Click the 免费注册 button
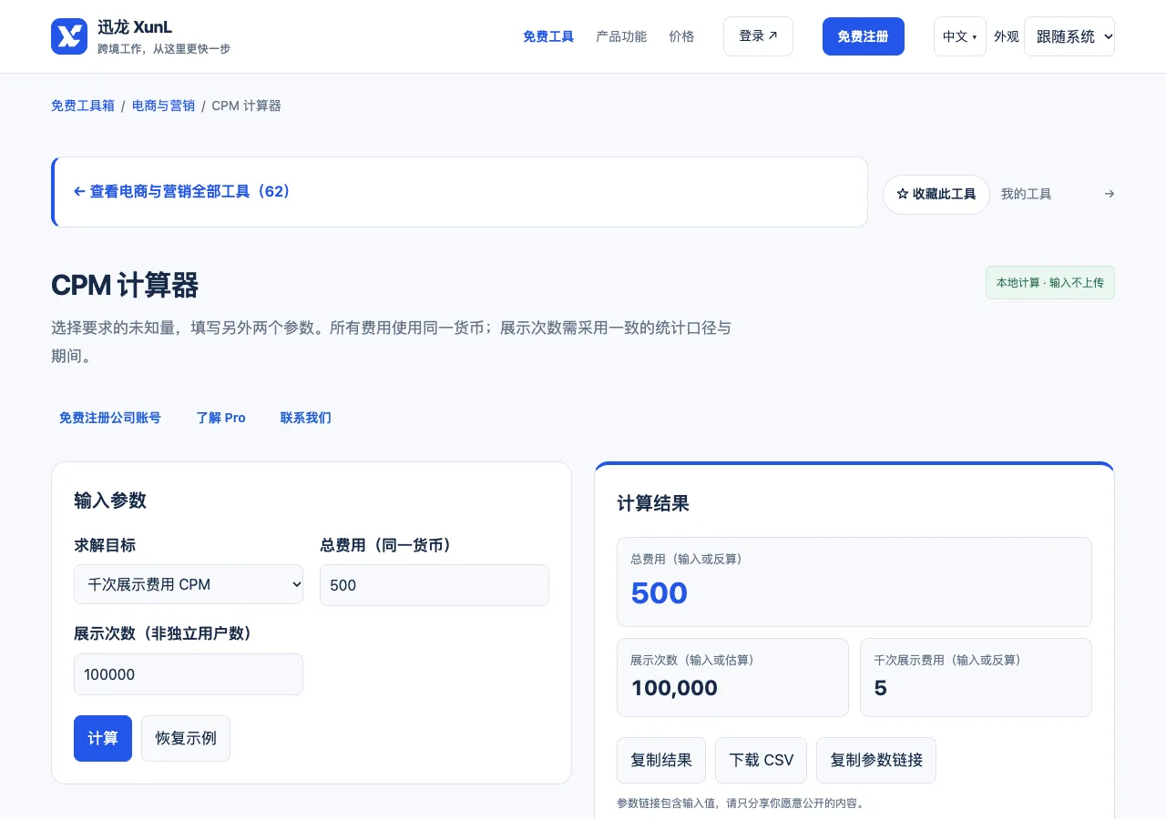Image resolution: width=1166 pixels, height=819 pixels. (863, 36)
